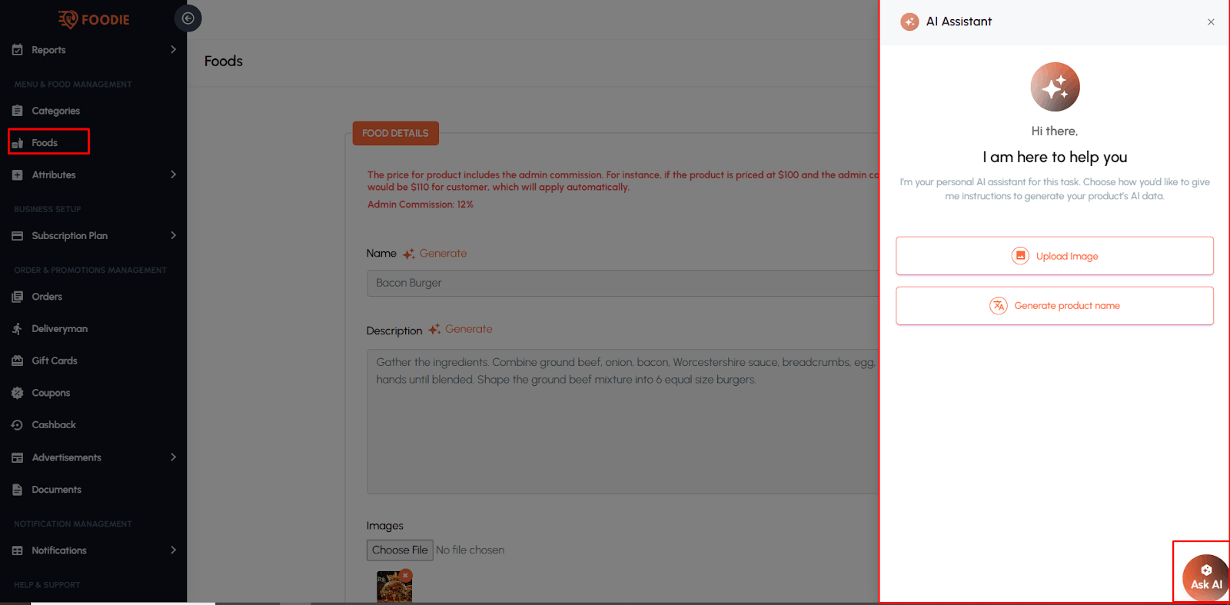The image size is (1230, 605).
Task: Expand the Subscription Plan submenu
Action: tap(173, 235)
